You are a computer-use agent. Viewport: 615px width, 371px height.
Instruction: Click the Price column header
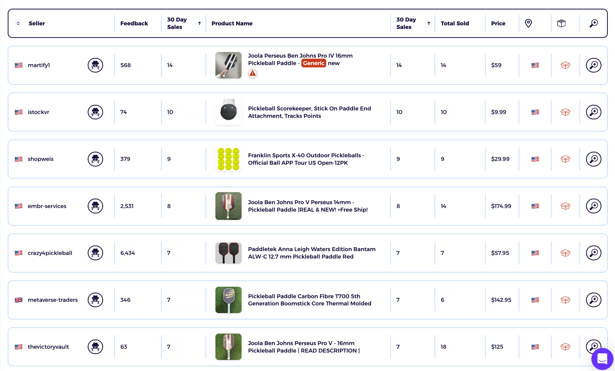498,23
